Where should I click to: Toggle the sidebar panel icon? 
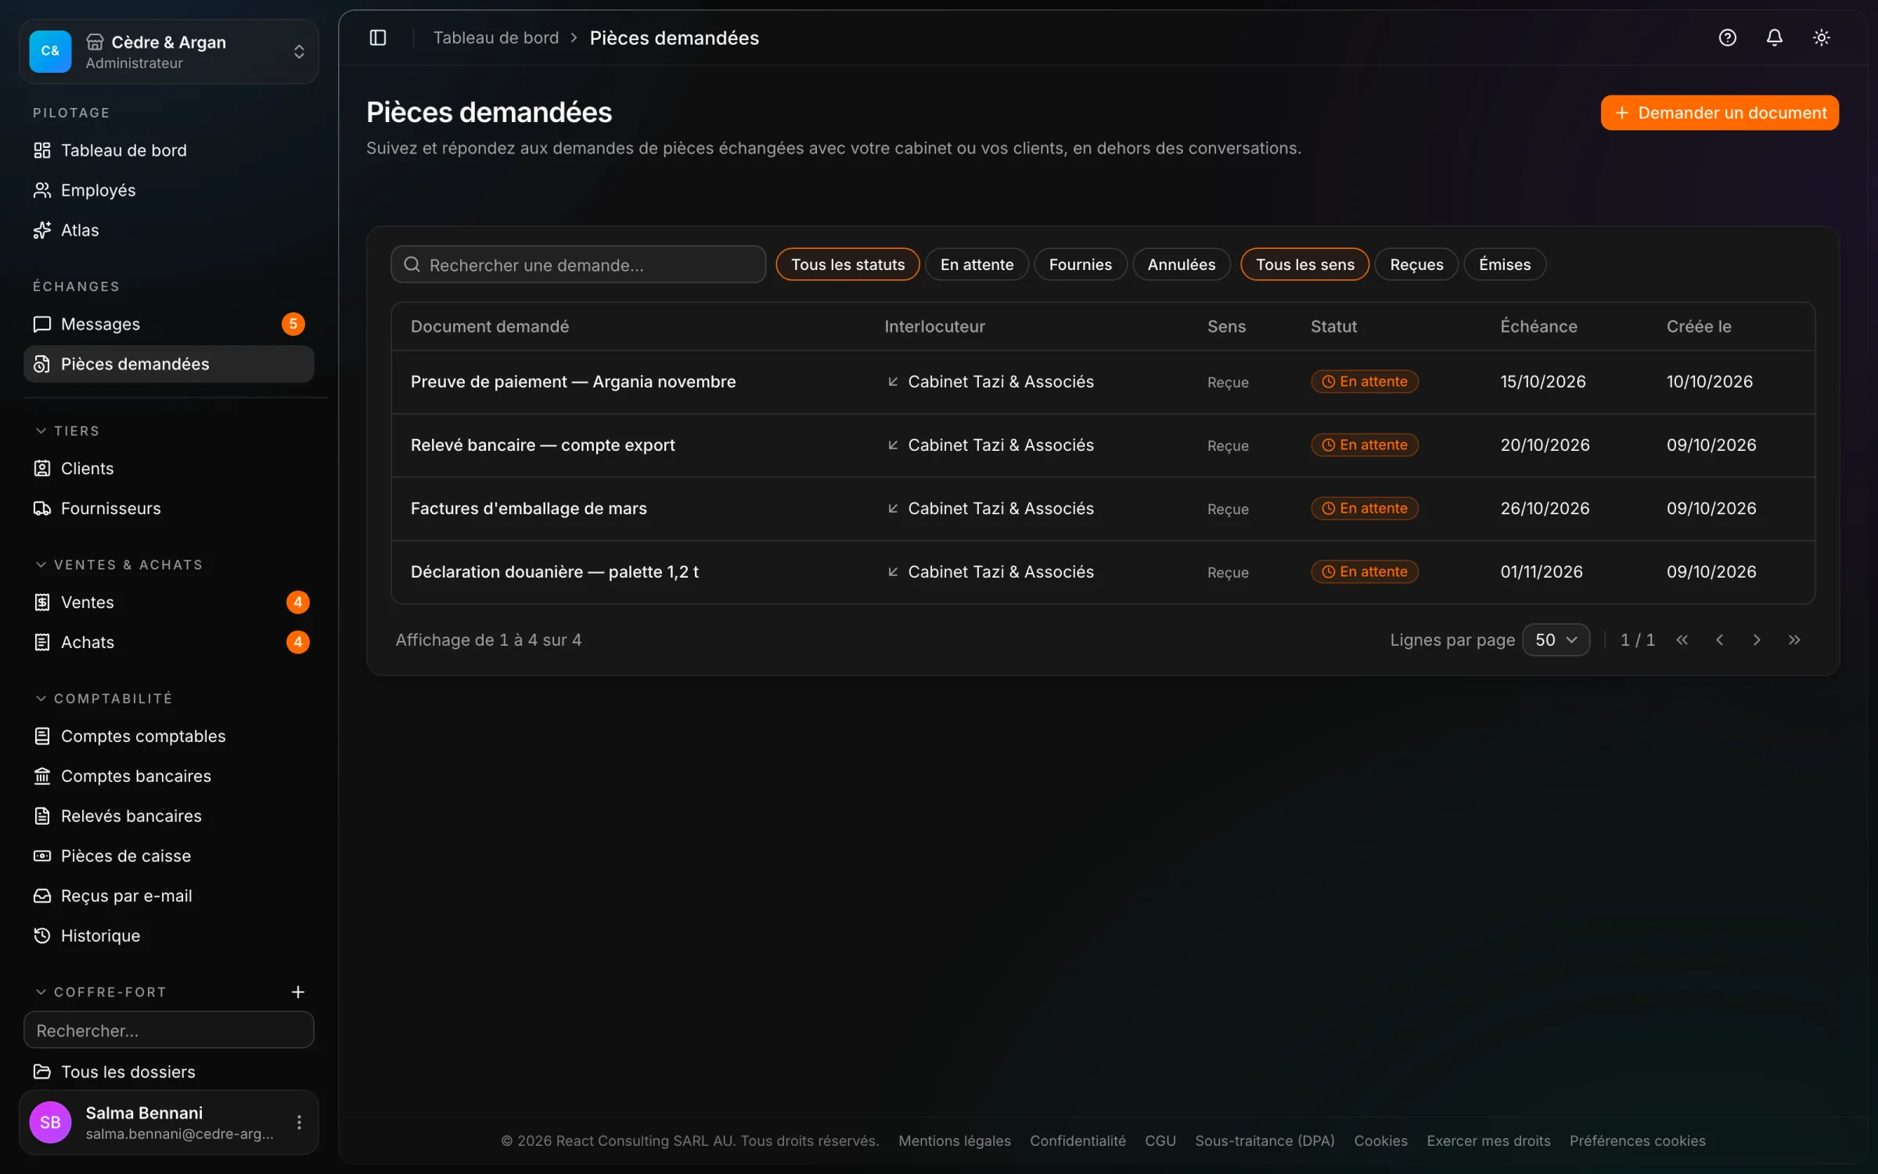pos(378,38)
